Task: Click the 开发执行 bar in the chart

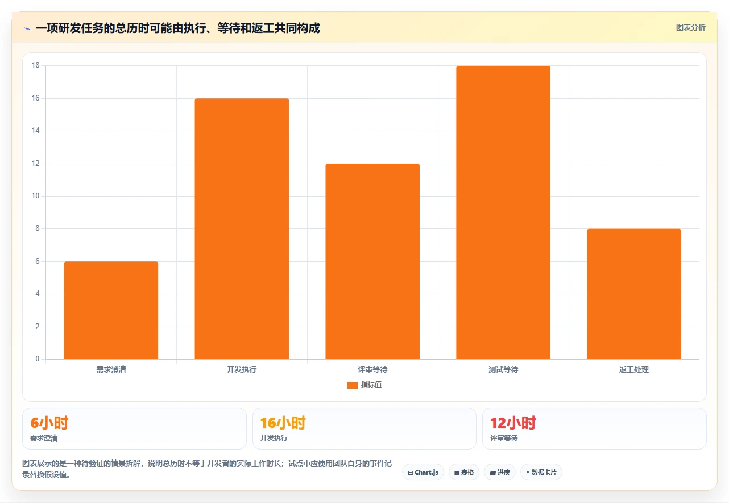Action: tap(242, 229)
